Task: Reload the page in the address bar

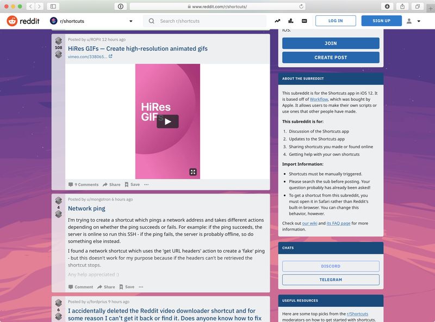Action: [x=301, y=7]
